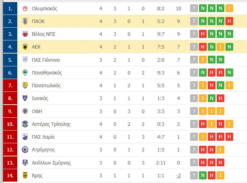Click the Βόλος ΝΠΣ club badge
Viewport: 247px width, 183px height.
(x=25, y=34)
